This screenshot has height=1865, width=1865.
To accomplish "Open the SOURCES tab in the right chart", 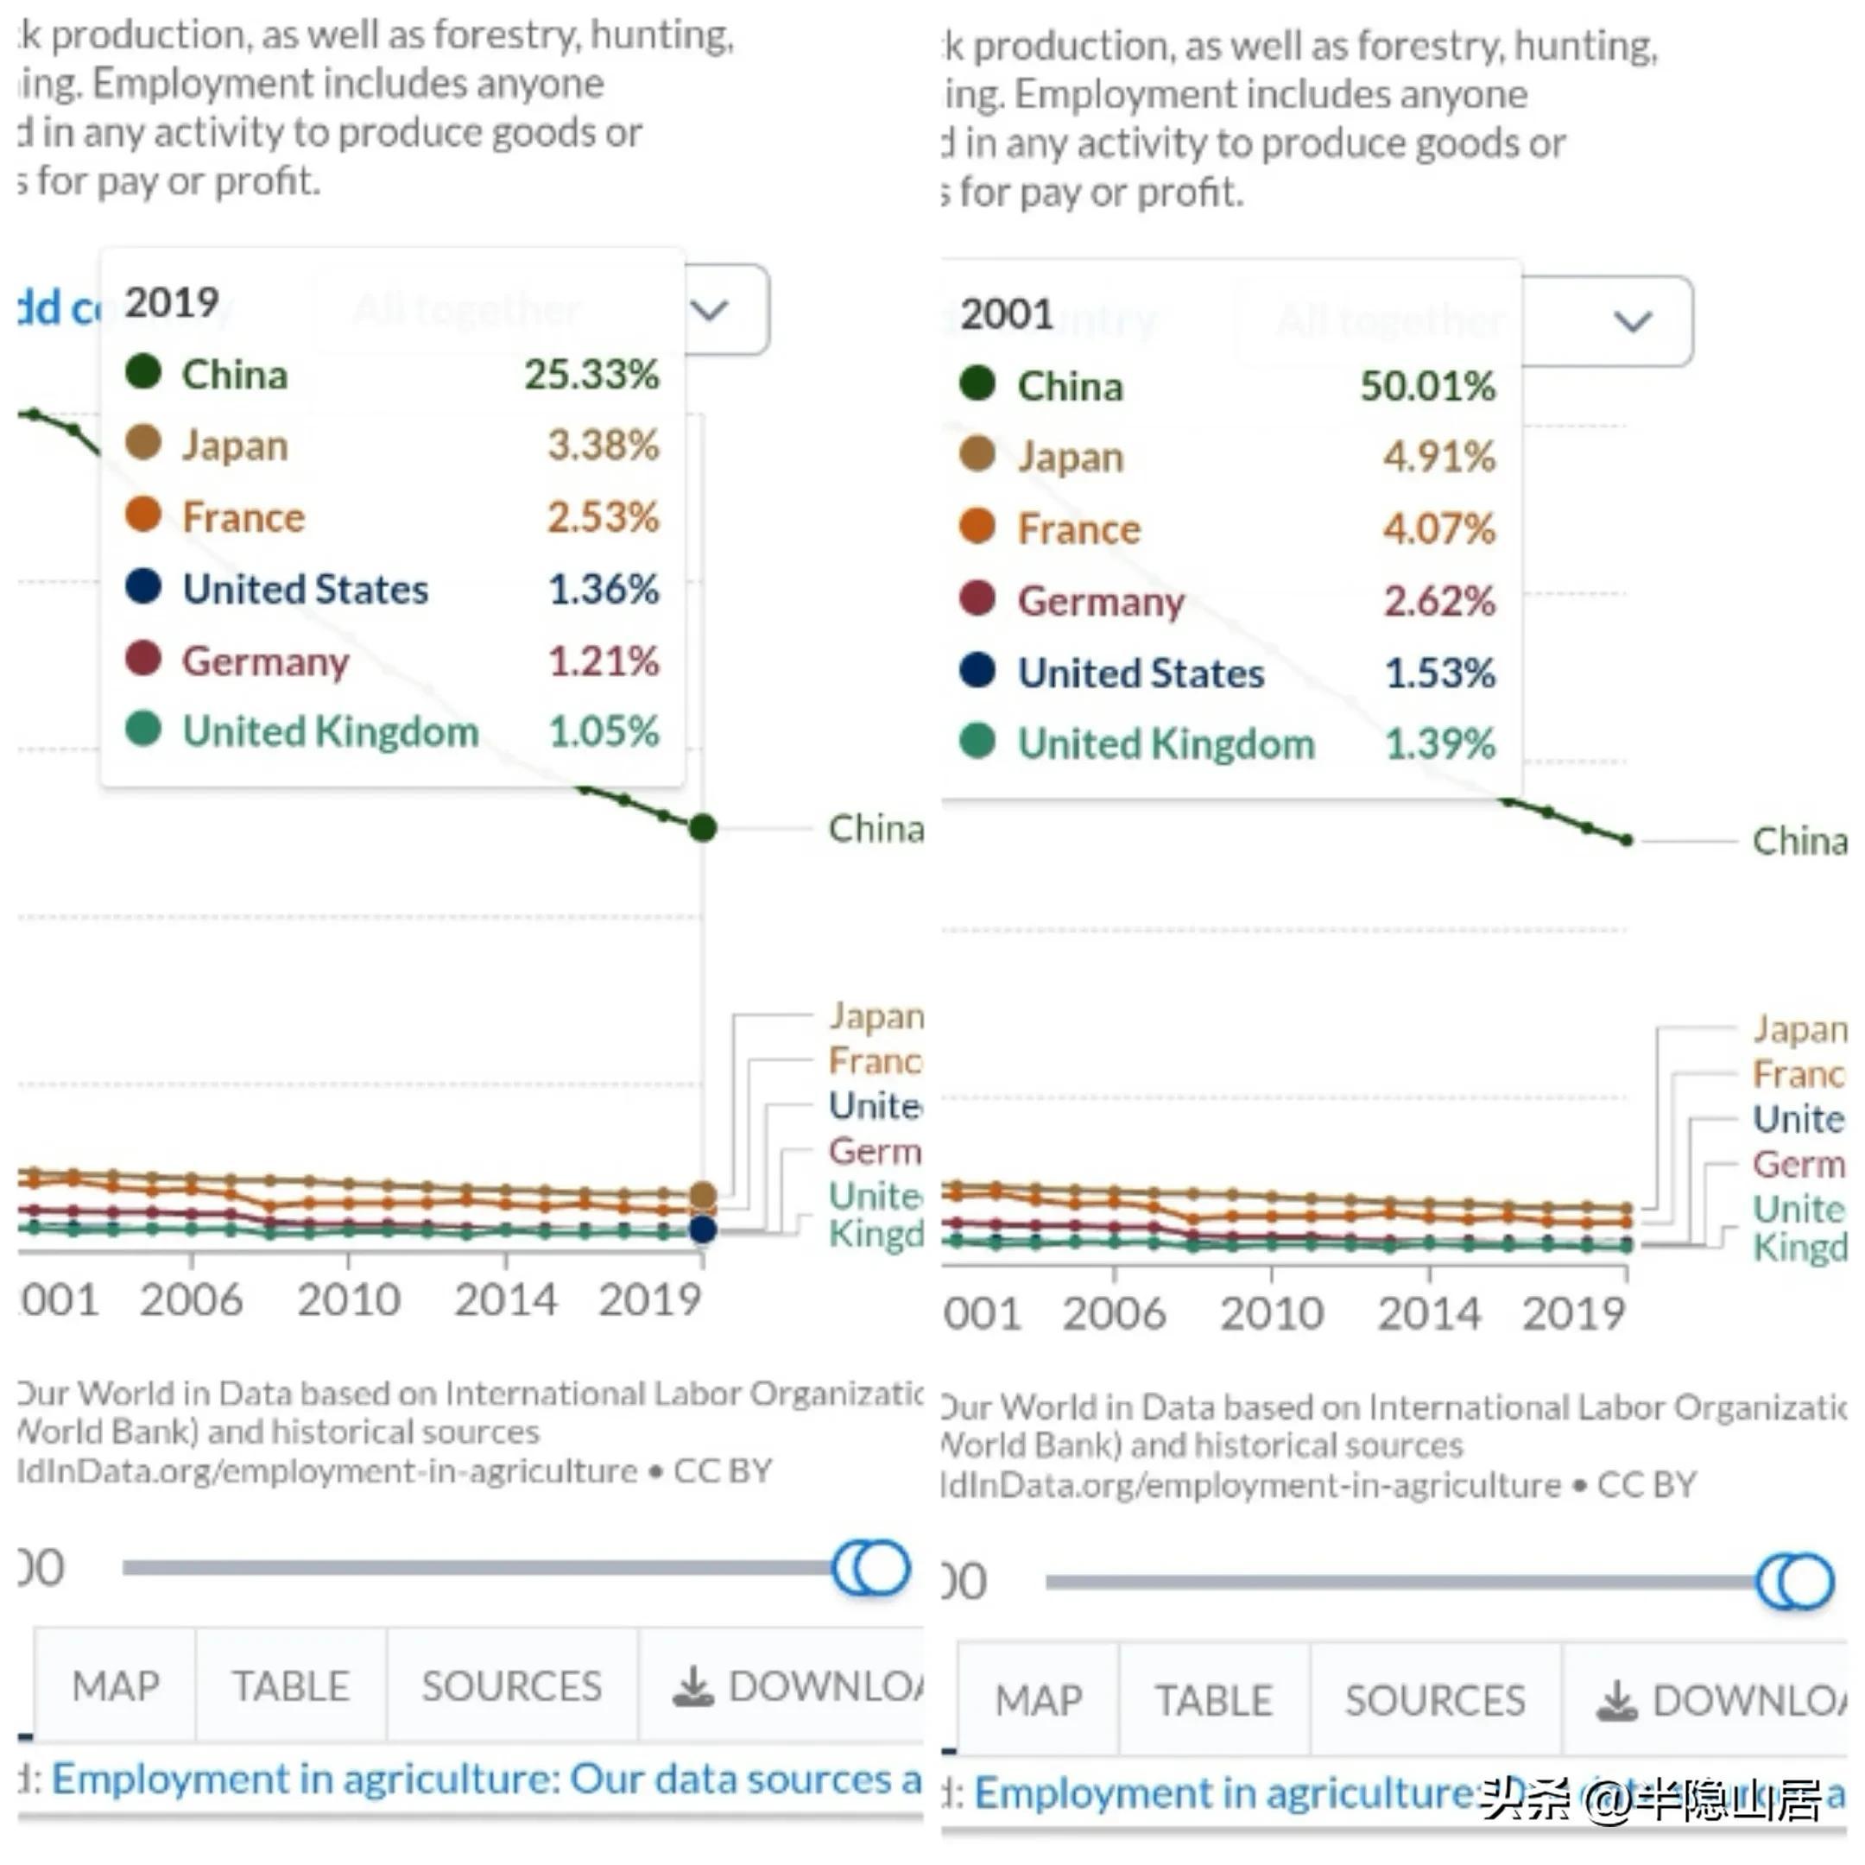I will [1435, 1700].
